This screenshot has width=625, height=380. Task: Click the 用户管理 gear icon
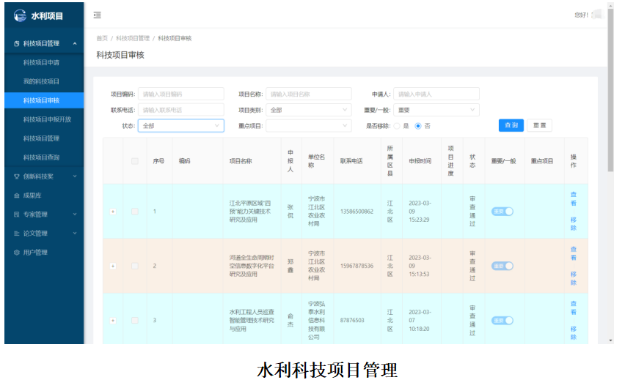pos(16,253)
